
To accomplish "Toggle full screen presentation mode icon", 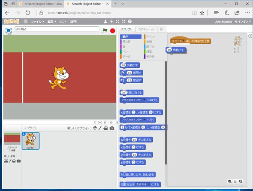I will 9,30.
